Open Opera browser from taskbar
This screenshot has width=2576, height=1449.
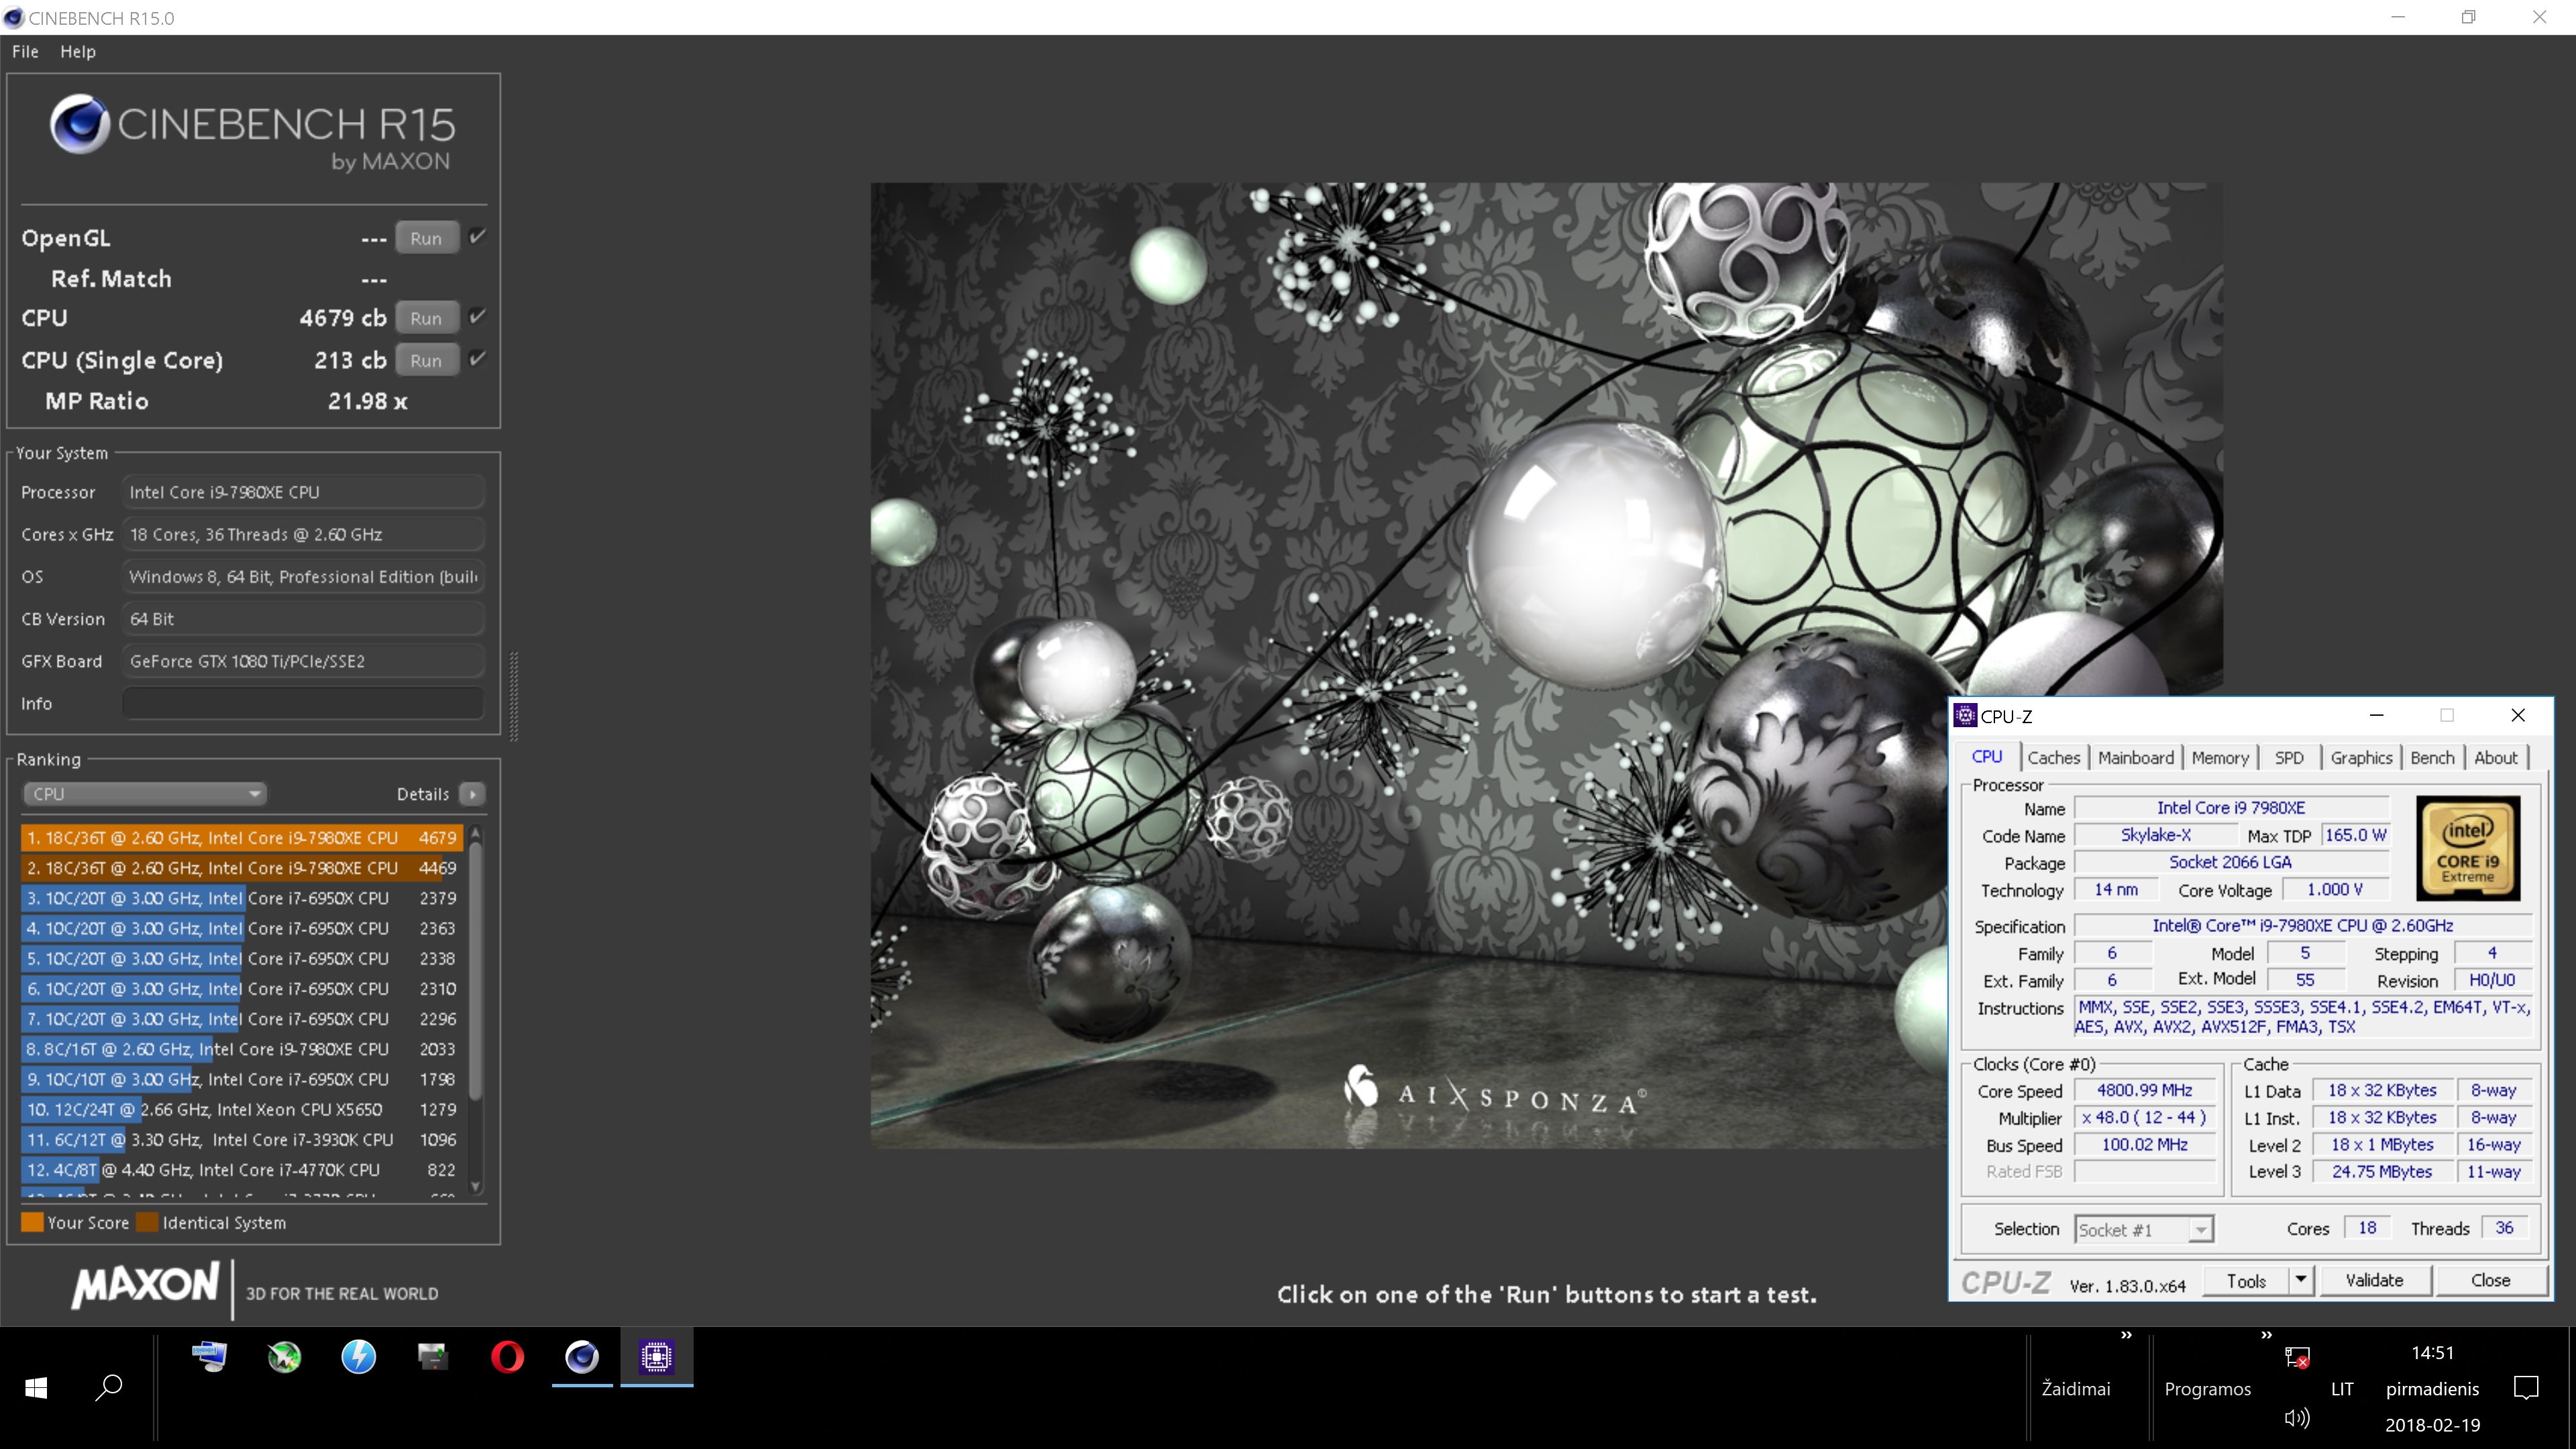coord(507,1357)
